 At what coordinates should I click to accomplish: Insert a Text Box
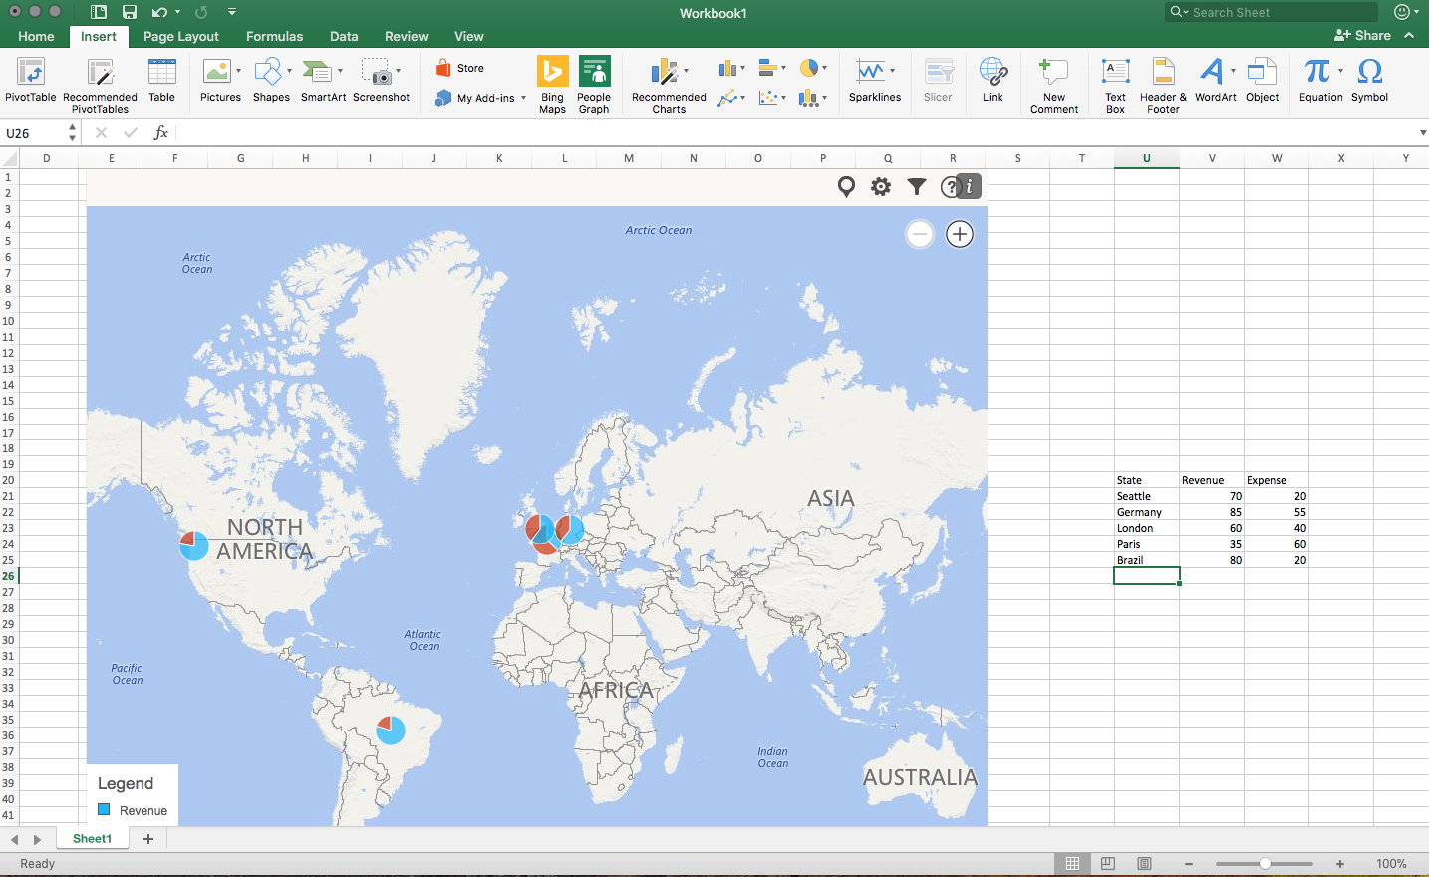tap(1115, 85)
